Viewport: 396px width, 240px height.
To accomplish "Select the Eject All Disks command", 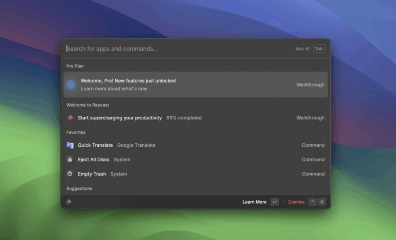I will coord(196,160).
